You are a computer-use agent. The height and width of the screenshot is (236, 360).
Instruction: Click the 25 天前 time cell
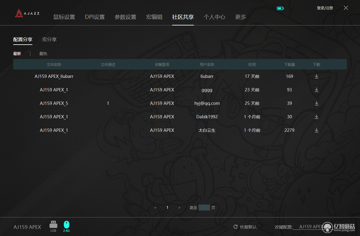click(x=252, y=103)
